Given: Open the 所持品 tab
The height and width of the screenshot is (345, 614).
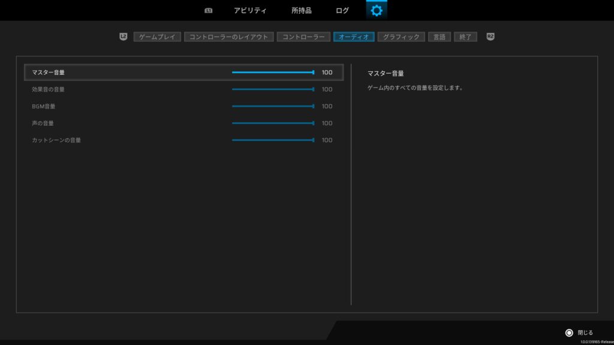Looking at the screenshot, I should point(301,10).
